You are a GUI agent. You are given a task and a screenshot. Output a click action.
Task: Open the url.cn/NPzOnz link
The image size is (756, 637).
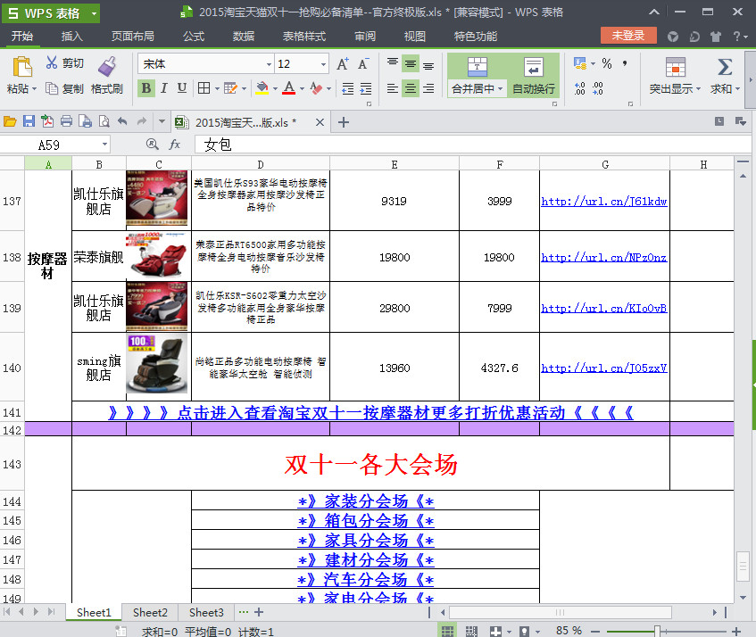coord(603,257)
